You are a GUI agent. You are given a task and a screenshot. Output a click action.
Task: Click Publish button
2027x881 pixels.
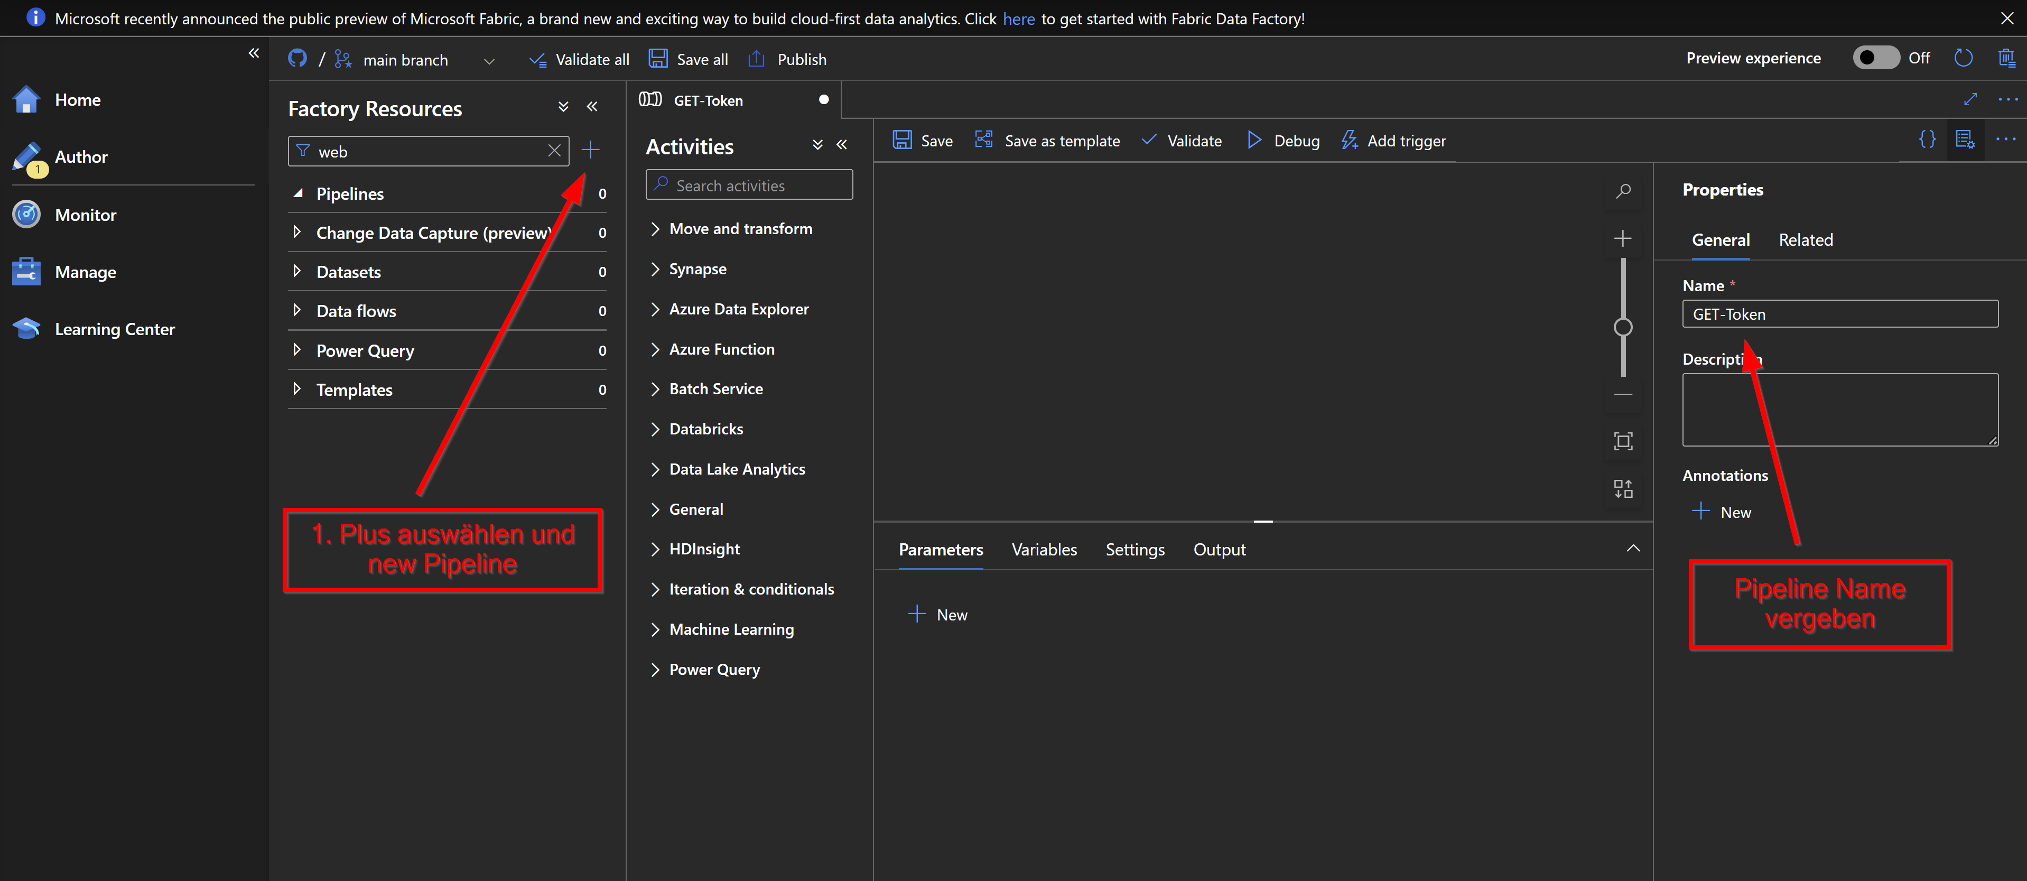(788, 59)
